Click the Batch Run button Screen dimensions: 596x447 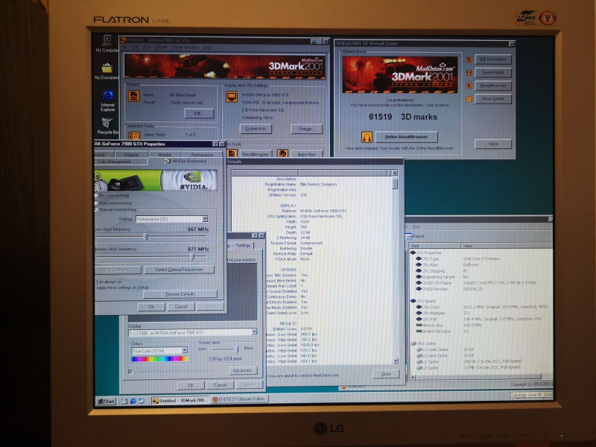coord(306,154)
